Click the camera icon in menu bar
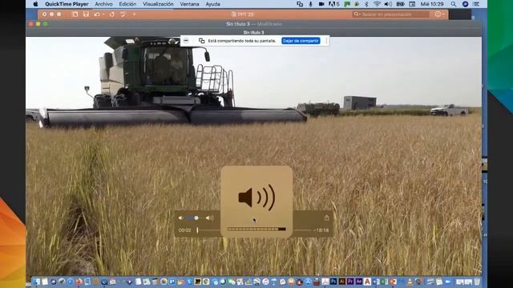This screenshot has height=288, width=513. coord(321,4)
